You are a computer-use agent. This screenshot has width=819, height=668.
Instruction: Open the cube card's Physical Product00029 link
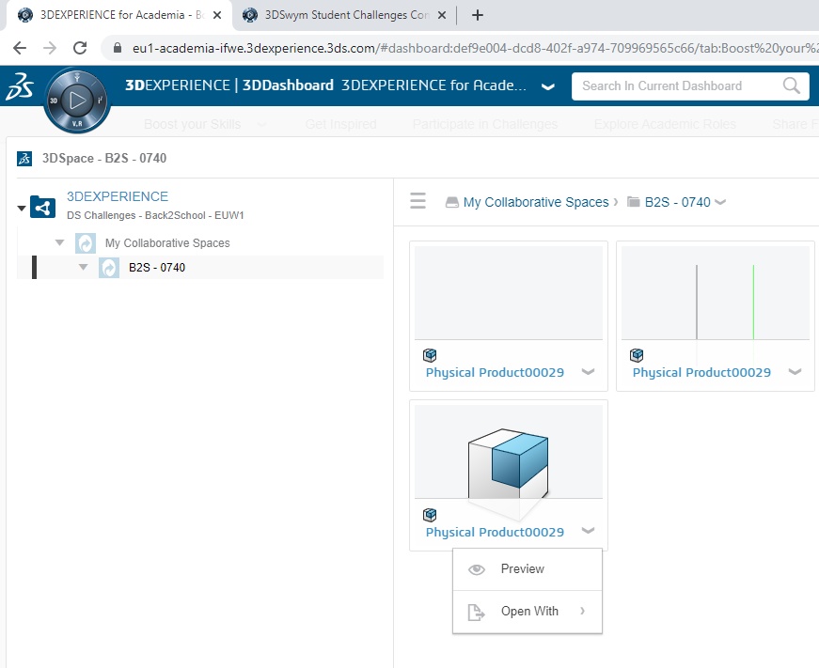click(495, 533)
